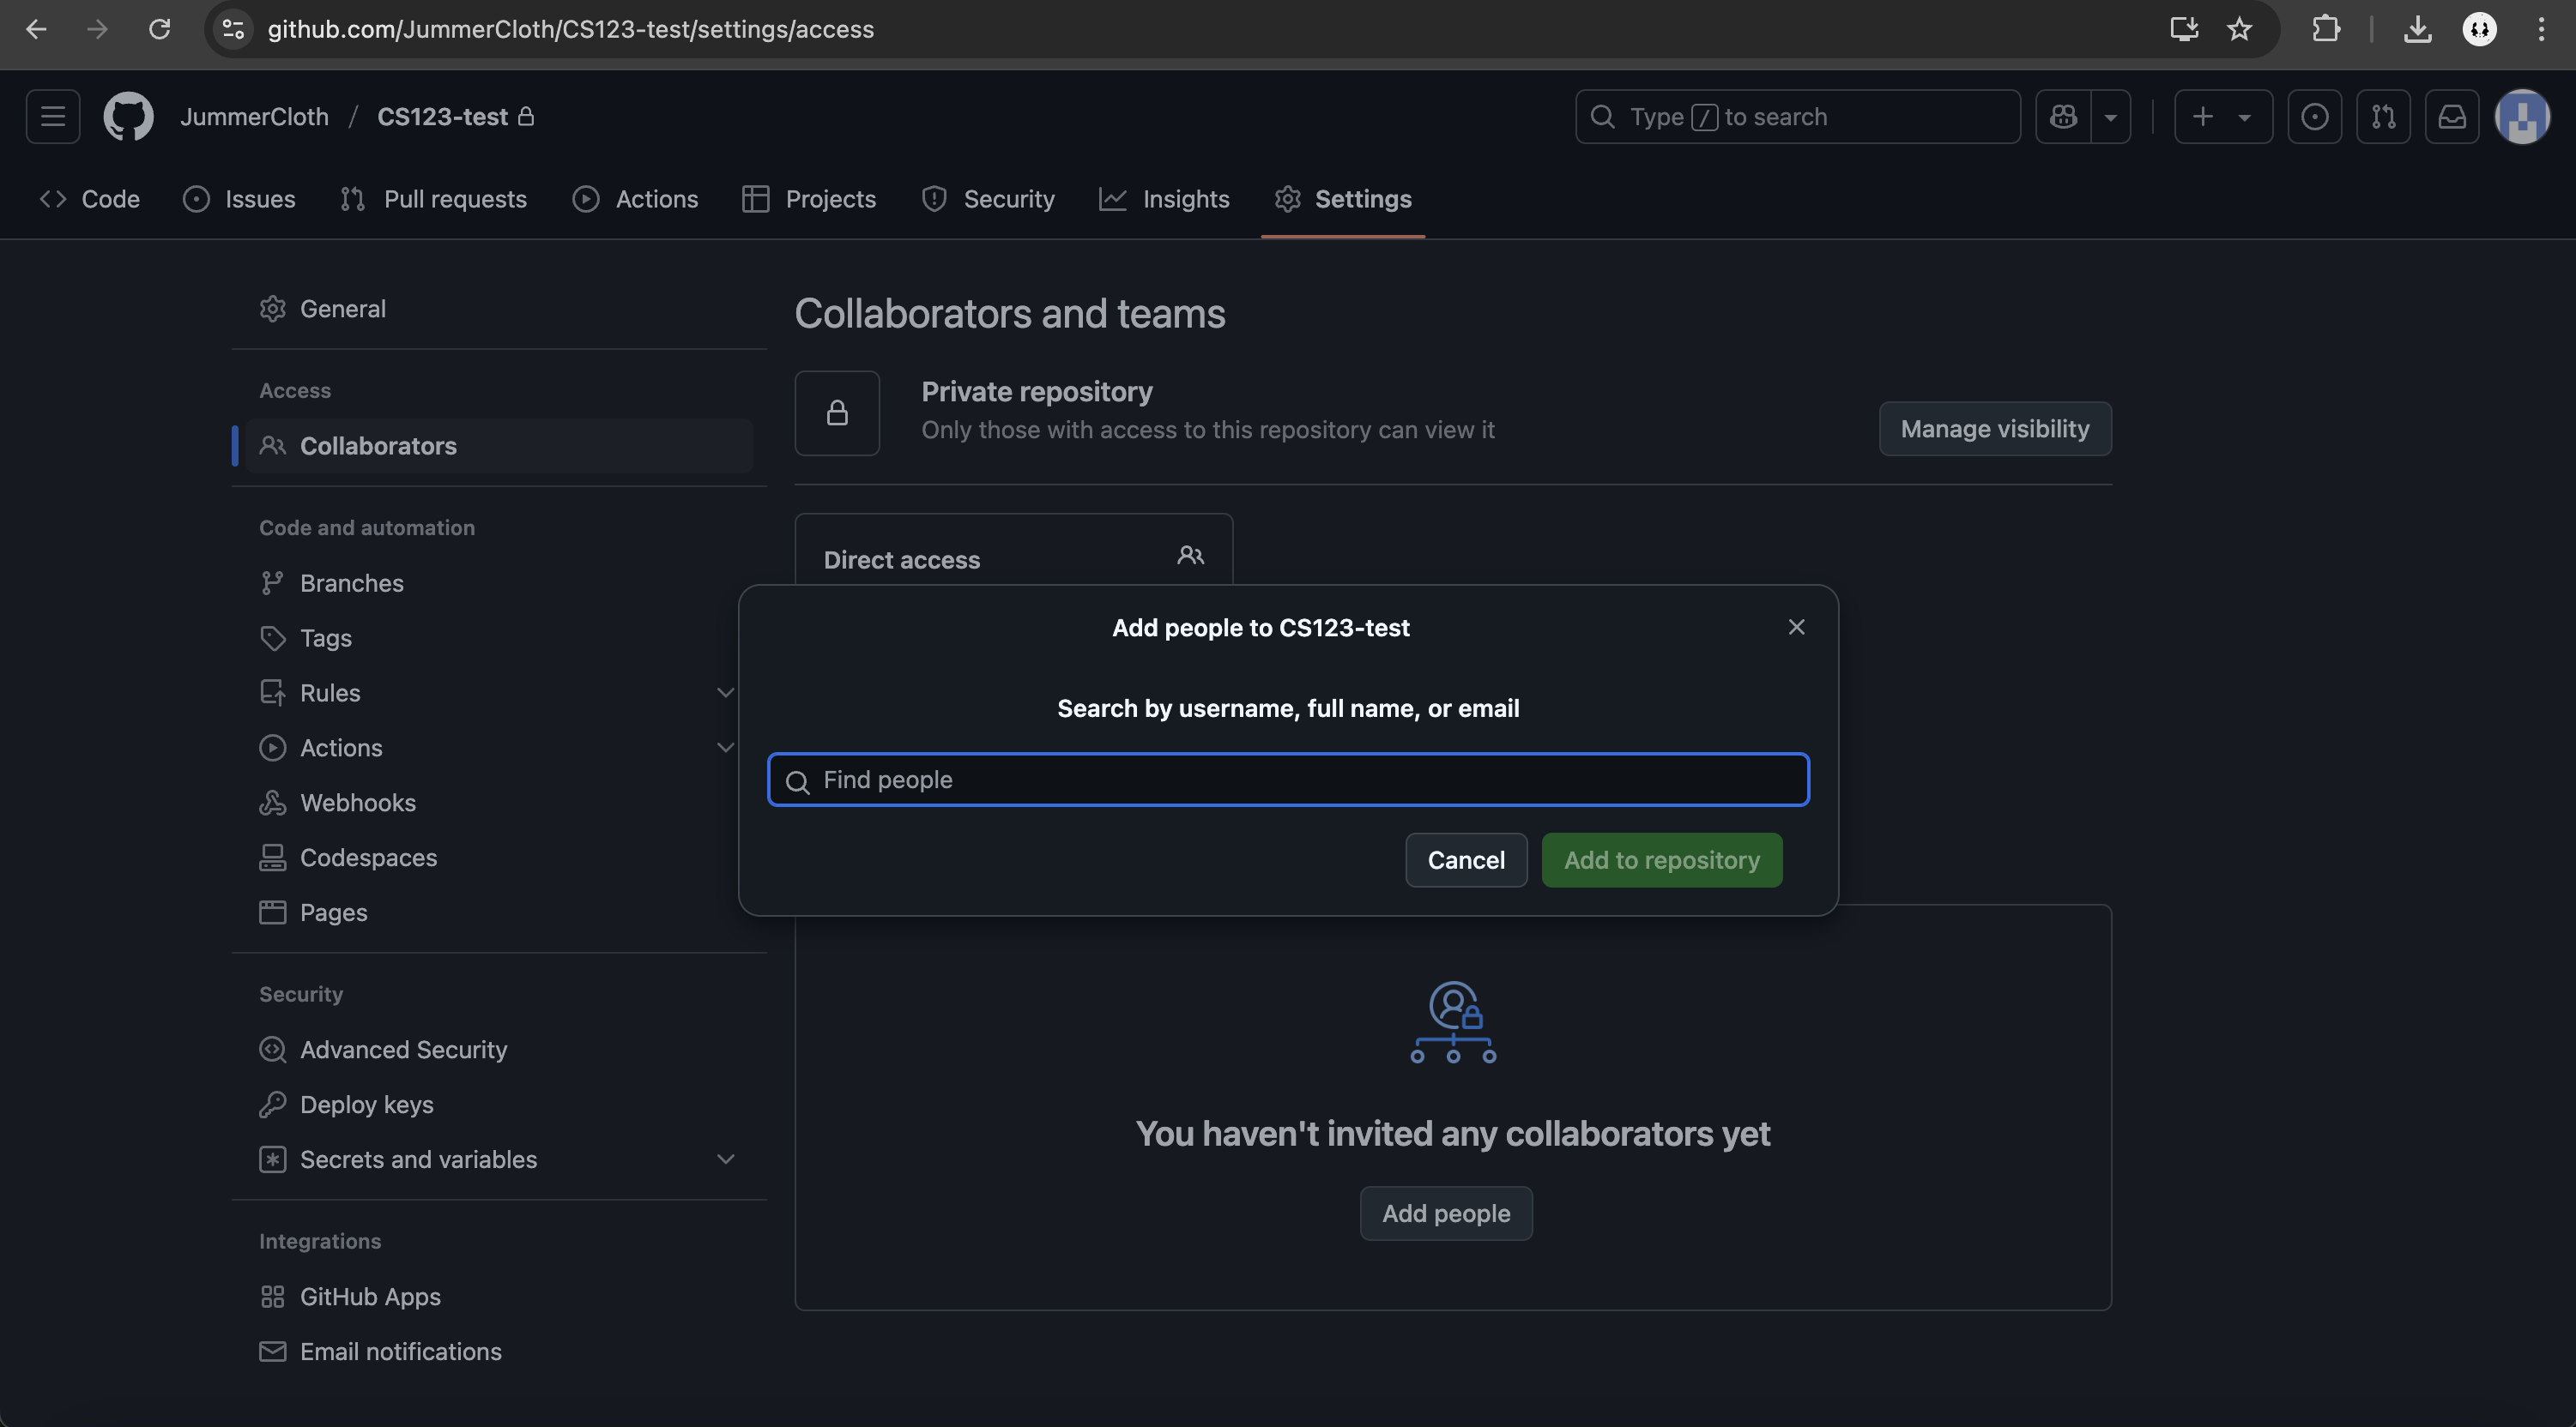This screenshot has width=2576, height=1427.
Task: Open the notifications inbox icon
Action: tap(2452, 117)
